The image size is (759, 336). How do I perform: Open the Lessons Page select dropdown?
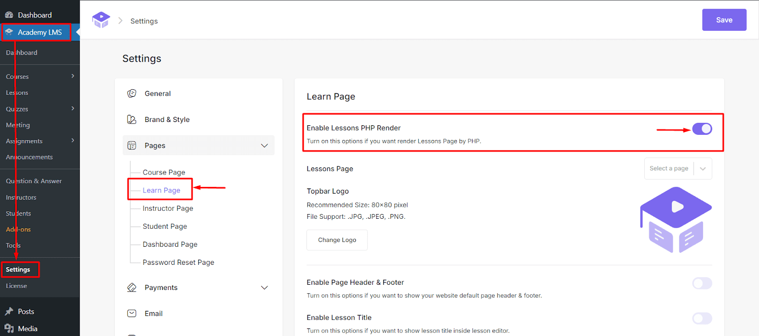(678, 168)
